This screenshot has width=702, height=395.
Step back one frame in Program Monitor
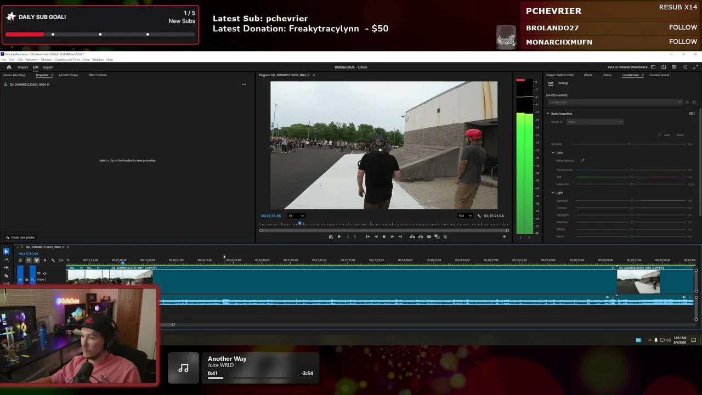tap(376, 236)
